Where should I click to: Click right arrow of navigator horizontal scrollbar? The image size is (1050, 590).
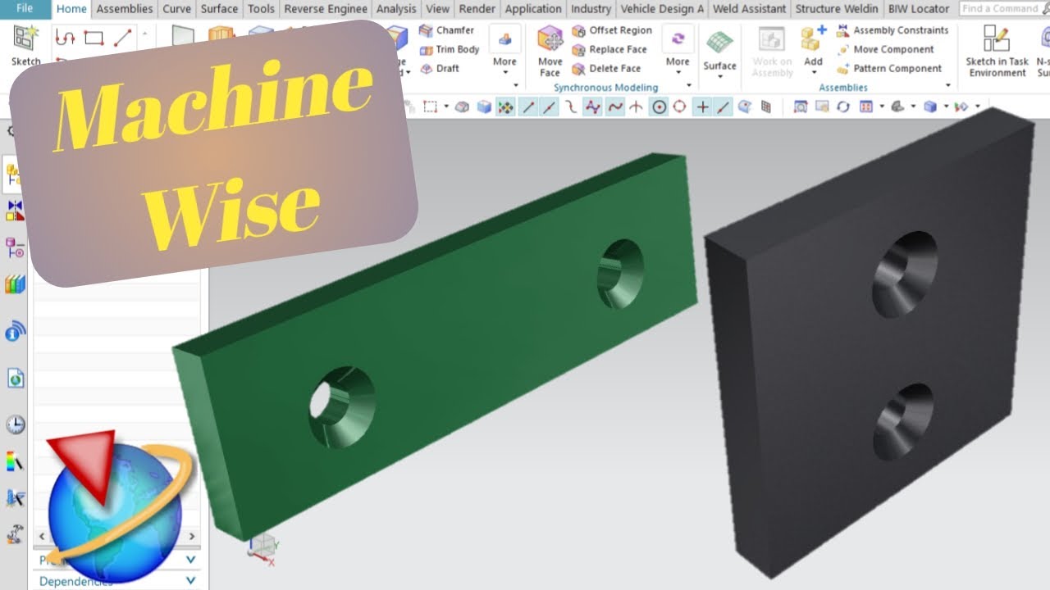coord(193,537)
